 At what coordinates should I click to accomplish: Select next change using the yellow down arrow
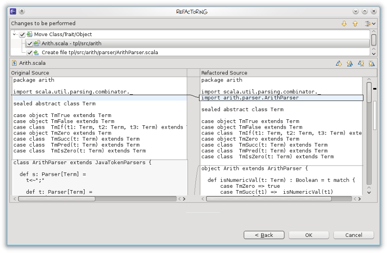click(344, 24)
